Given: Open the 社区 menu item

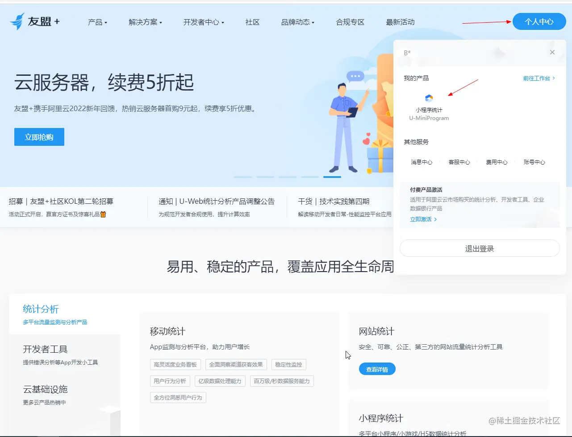Looking at the screenshot, I should pyautogui.click(x=252, y=22).
